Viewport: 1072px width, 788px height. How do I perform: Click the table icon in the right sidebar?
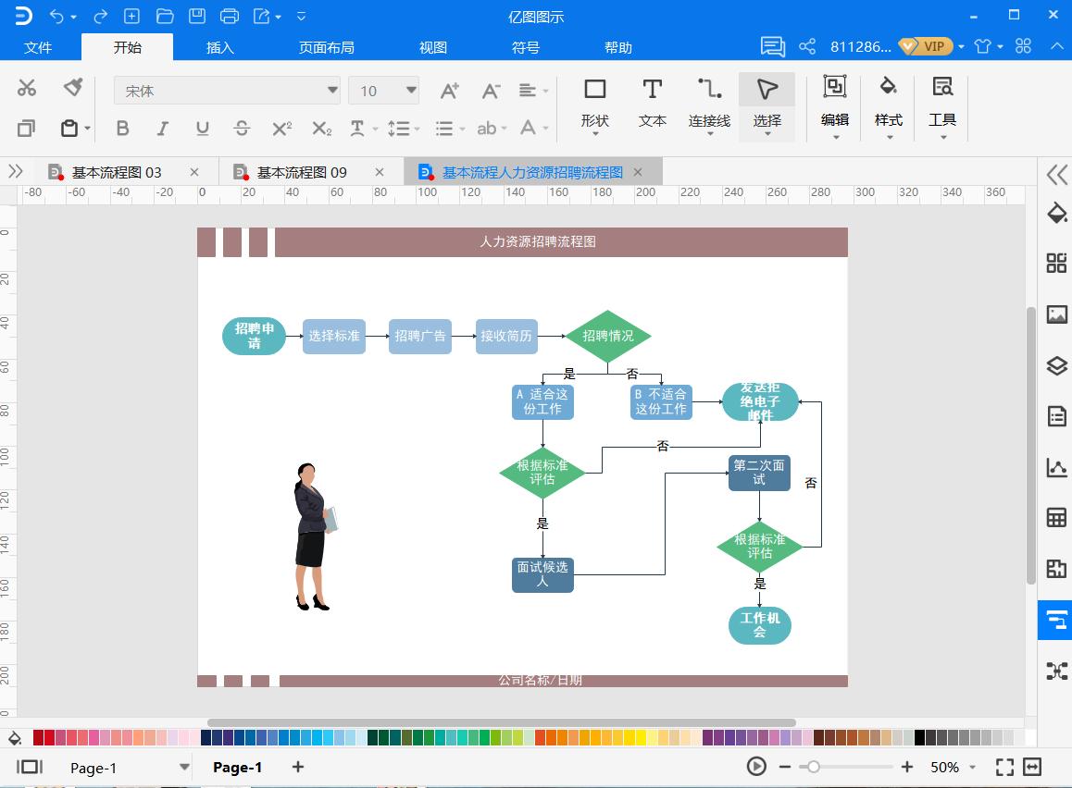[1056, 518]
